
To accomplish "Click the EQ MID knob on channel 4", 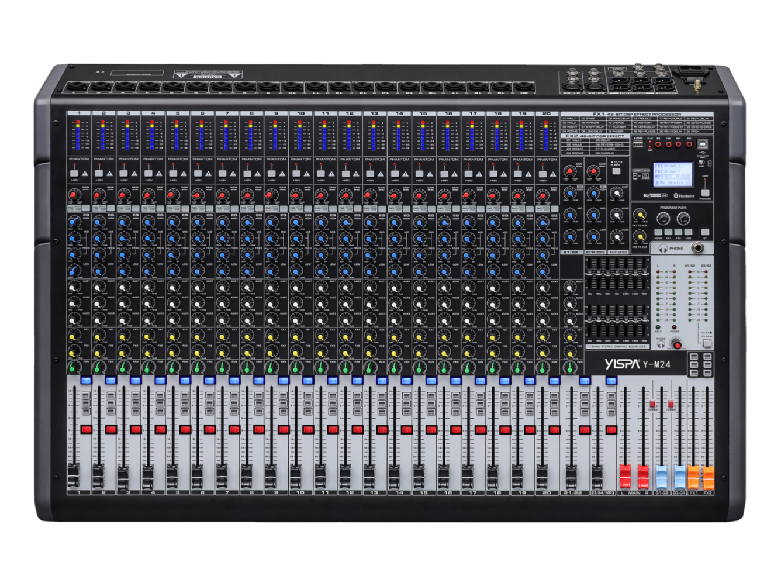I will coord(148,238).
